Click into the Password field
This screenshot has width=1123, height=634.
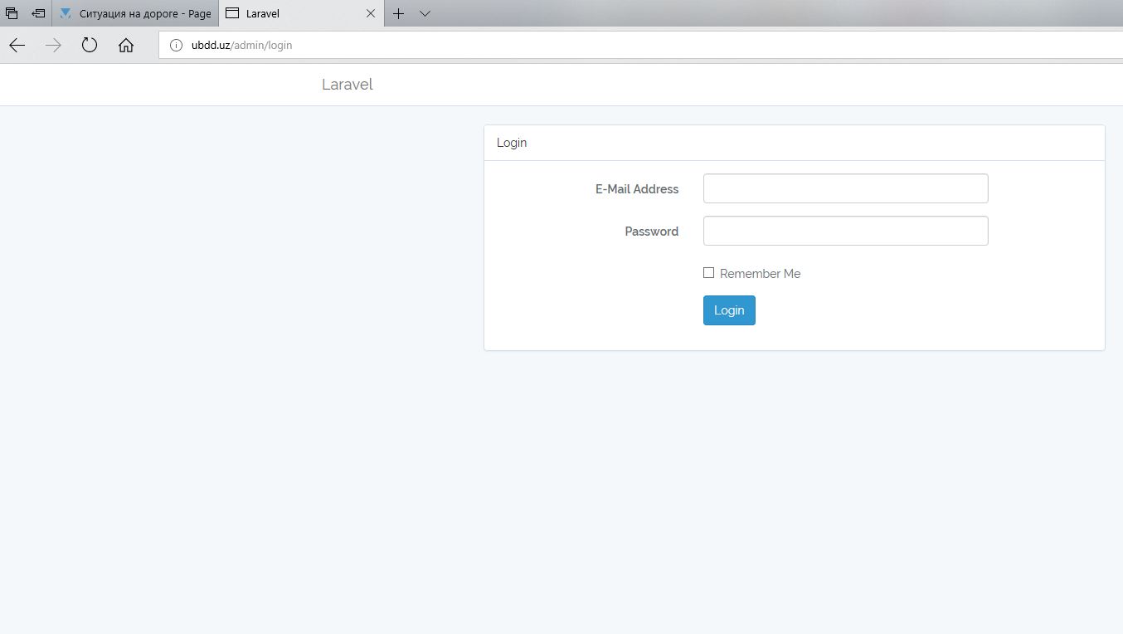(845, 231)
